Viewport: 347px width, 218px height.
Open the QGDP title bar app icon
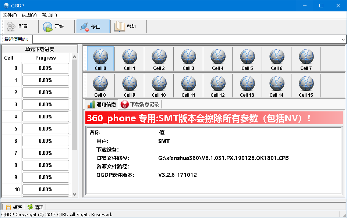point(6,6)
